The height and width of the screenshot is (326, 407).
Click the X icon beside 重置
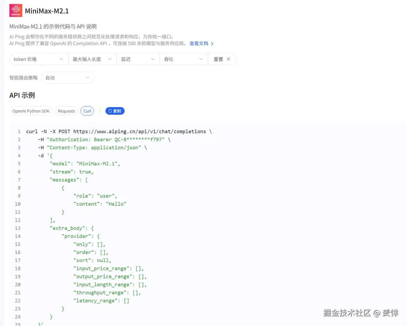228,59
